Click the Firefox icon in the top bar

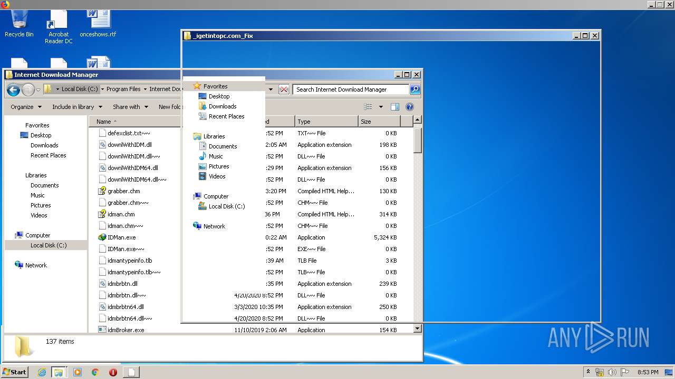tap(5, 4)
